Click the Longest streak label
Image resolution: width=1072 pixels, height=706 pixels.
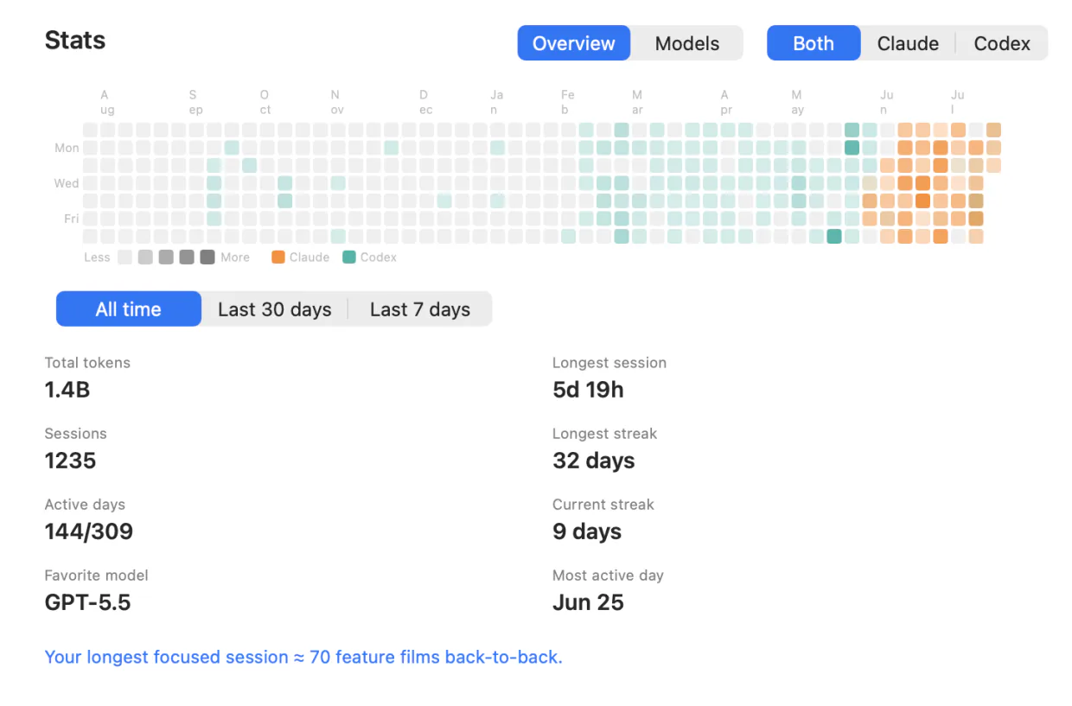605,434
